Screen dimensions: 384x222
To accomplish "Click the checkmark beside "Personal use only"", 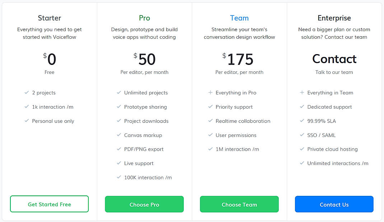I will coord(26,121).
